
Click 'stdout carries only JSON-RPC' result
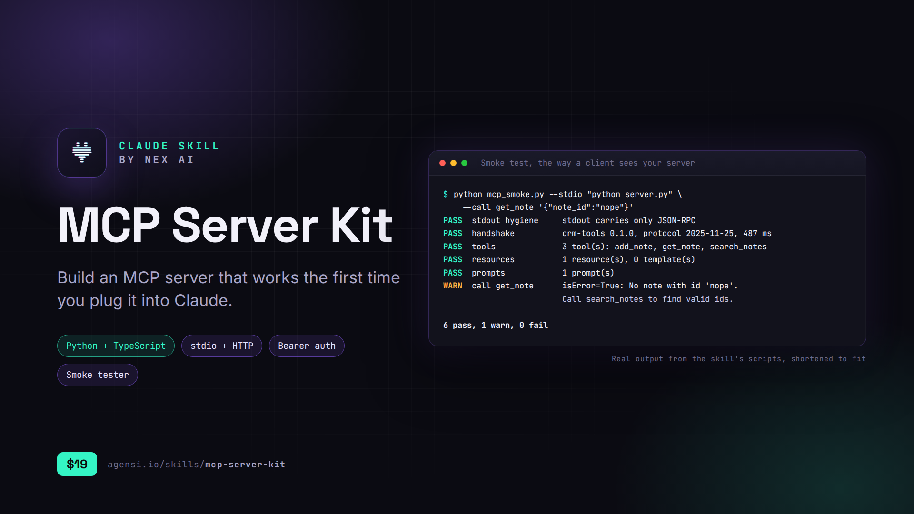[629, 220]
